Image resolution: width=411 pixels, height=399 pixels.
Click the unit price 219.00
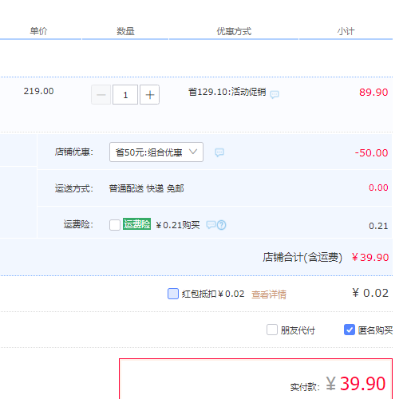click(38, 91)
